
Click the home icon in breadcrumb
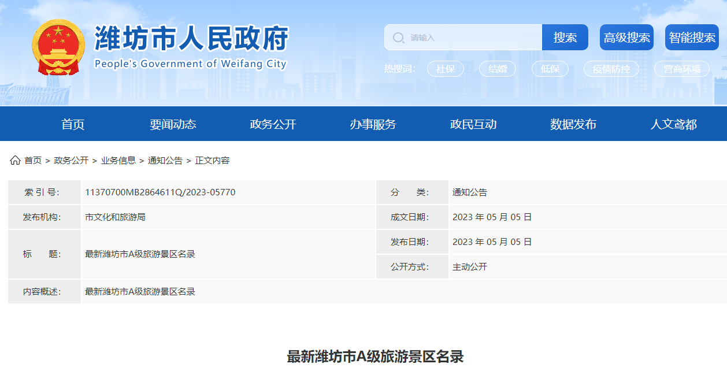tap(15, 160)
